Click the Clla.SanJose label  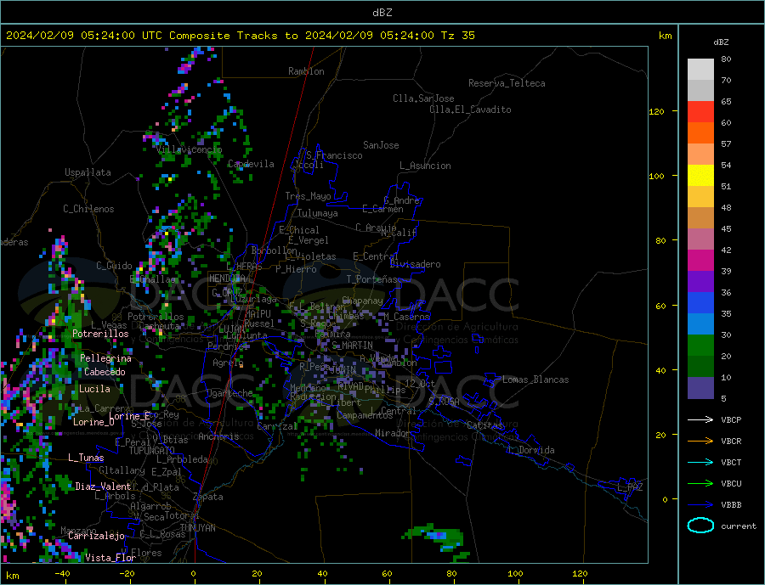[423, 98]
